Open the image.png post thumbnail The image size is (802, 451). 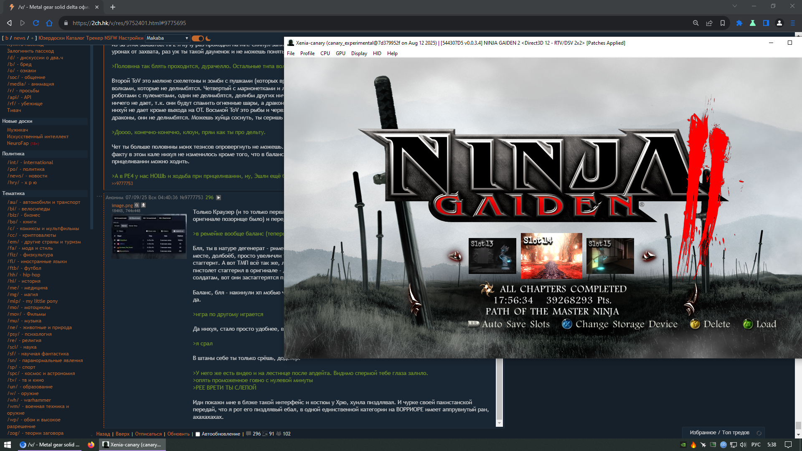pyautogui.click(x=149, y=236)
